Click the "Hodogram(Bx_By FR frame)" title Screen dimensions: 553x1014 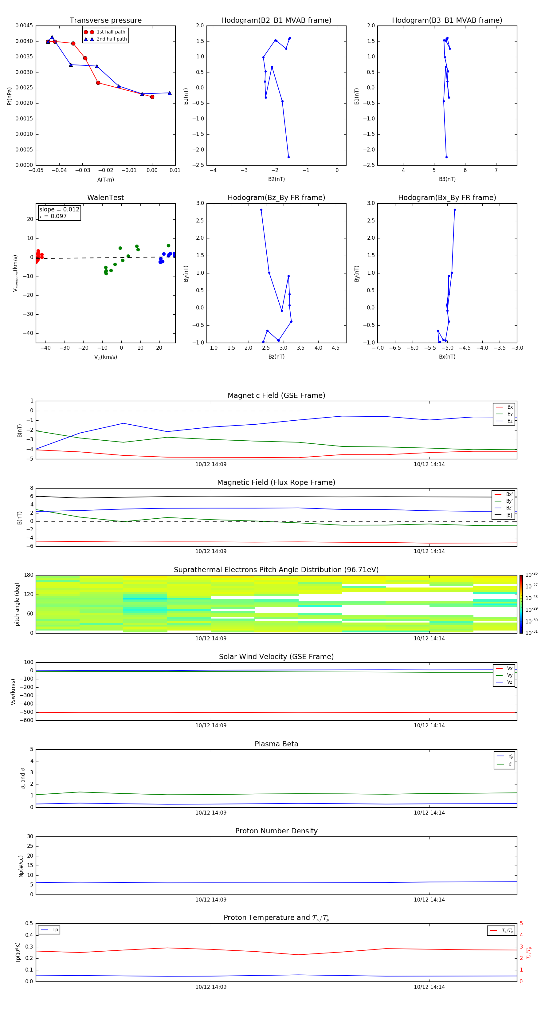[447, 198]
